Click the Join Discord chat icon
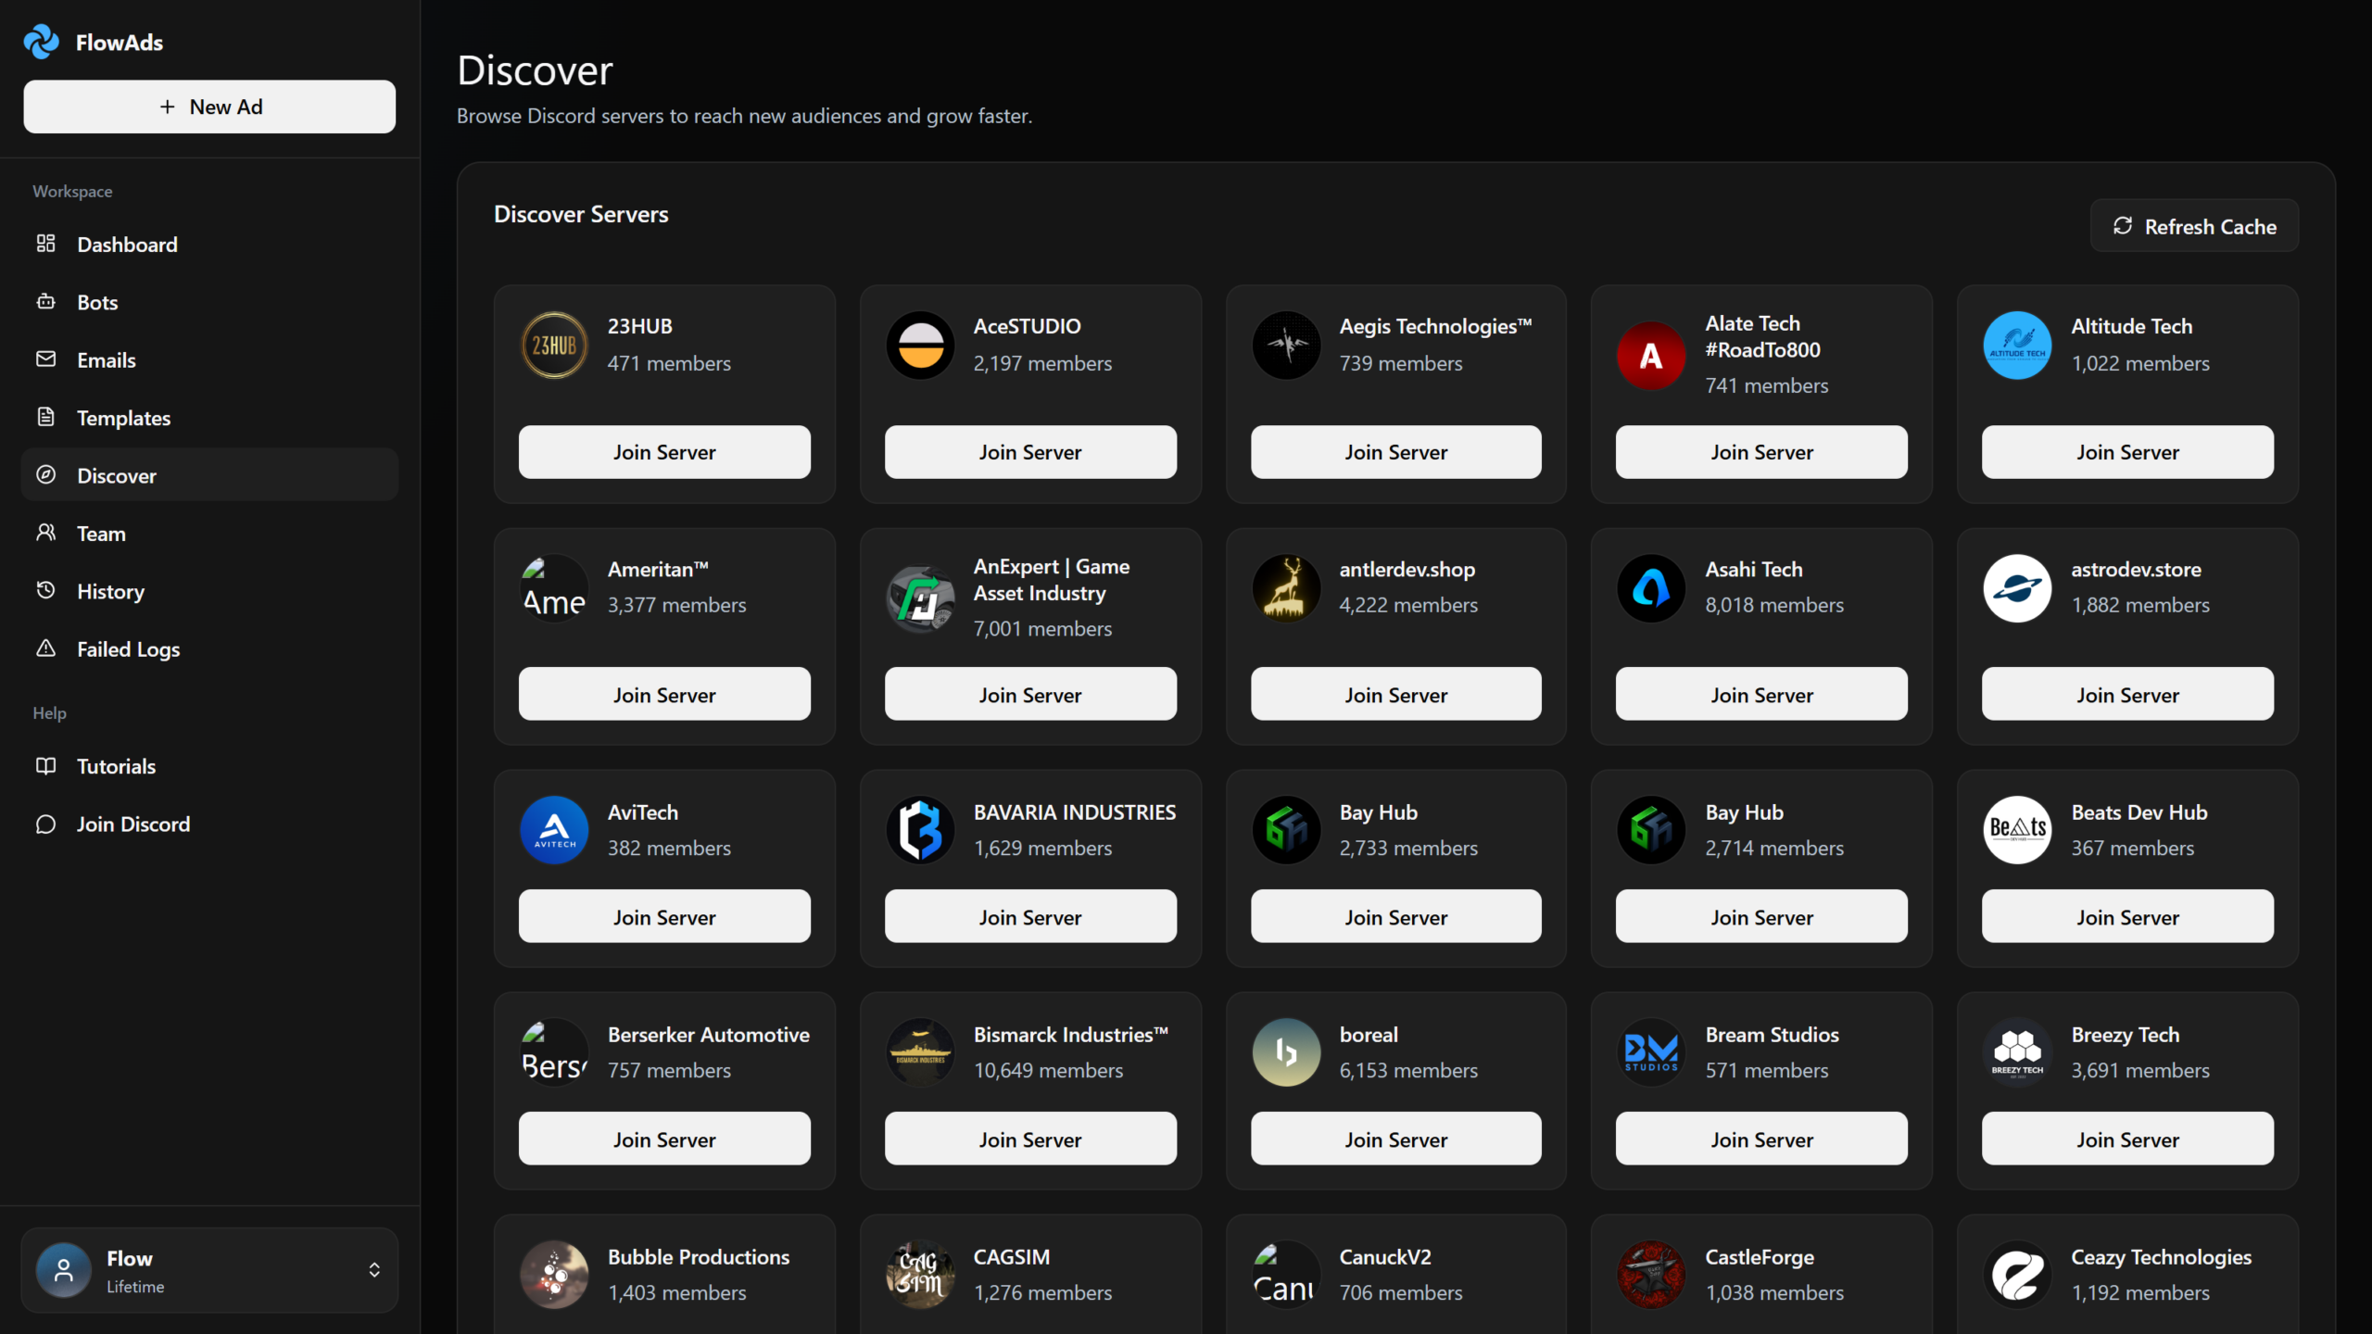The width and height of the screenshot is (2372, 1334). [45, 824]
